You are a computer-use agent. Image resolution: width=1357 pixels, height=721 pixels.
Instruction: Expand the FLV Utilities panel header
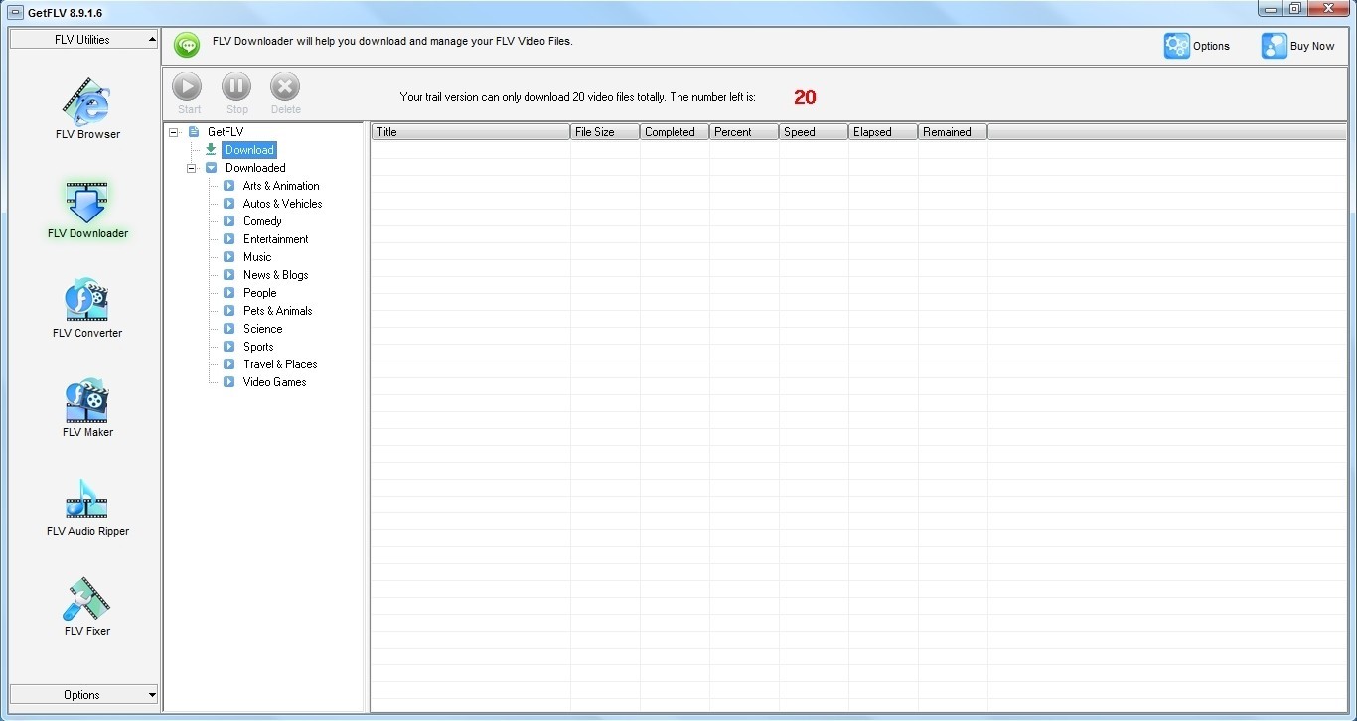click(x=83, y=40)
